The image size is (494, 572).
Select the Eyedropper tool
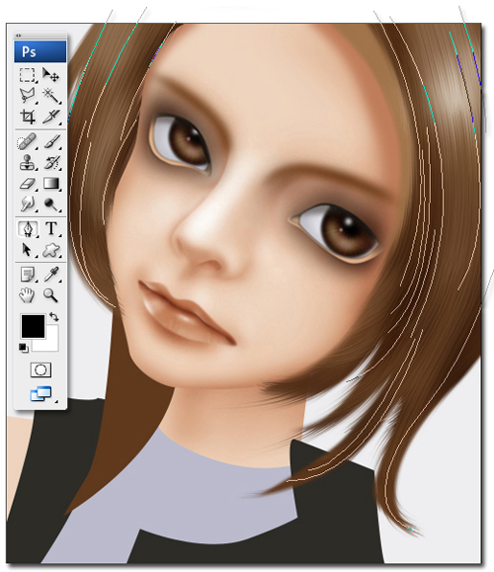51,275
